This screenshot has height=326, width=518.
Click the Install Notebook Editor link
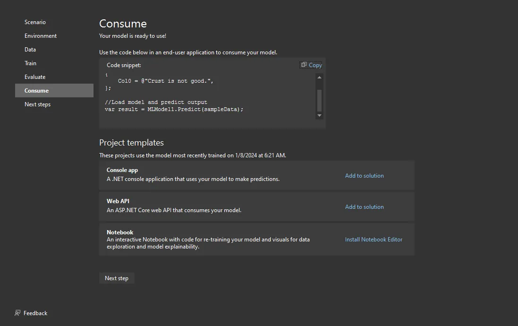(x=374, y=240)
